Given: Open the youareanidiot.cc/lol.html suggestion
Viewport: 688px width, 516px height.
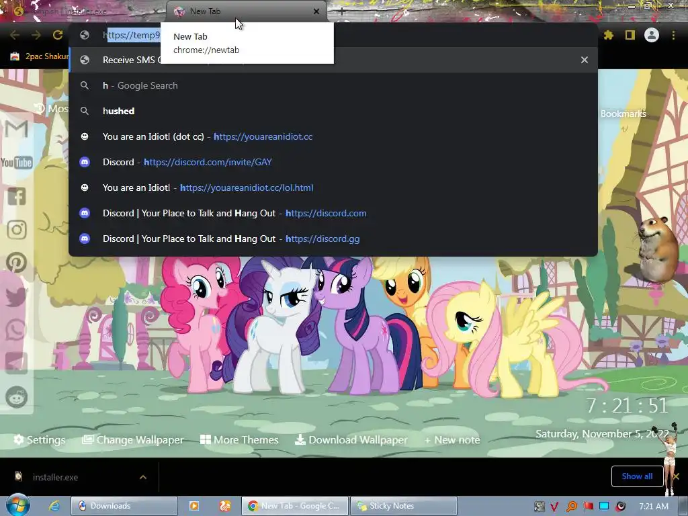Looking at the screenshot, I should [x=333, y=187].
